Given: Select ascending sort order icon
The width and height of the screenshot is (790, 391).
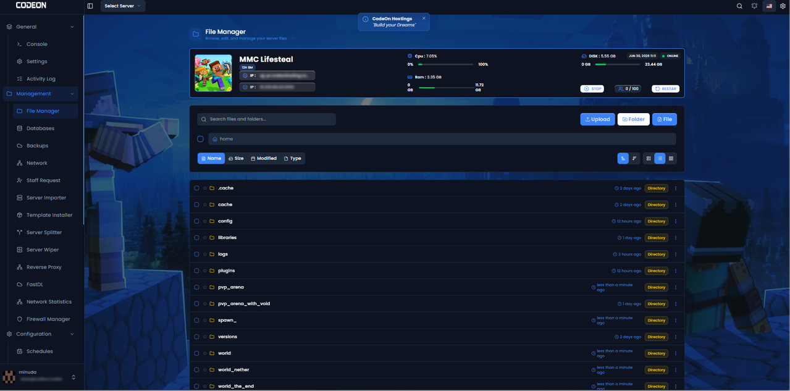Looking at the screenshot, I should pyautogui.click(x=623, y=159).
